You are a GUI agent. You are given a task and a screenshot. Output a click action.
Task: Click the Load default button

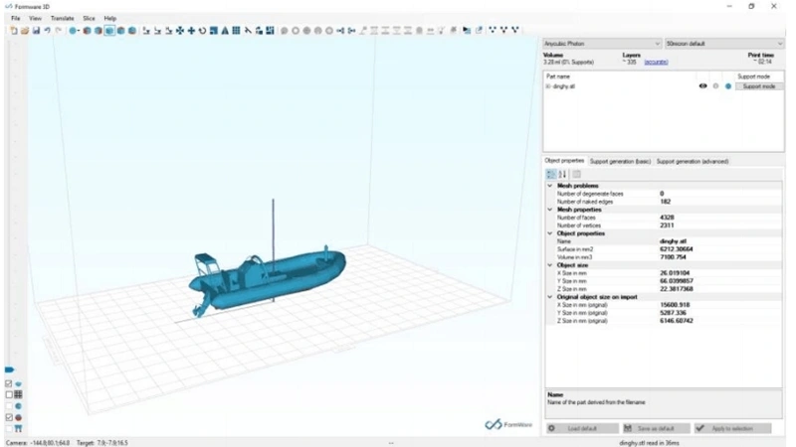(582, 429)
